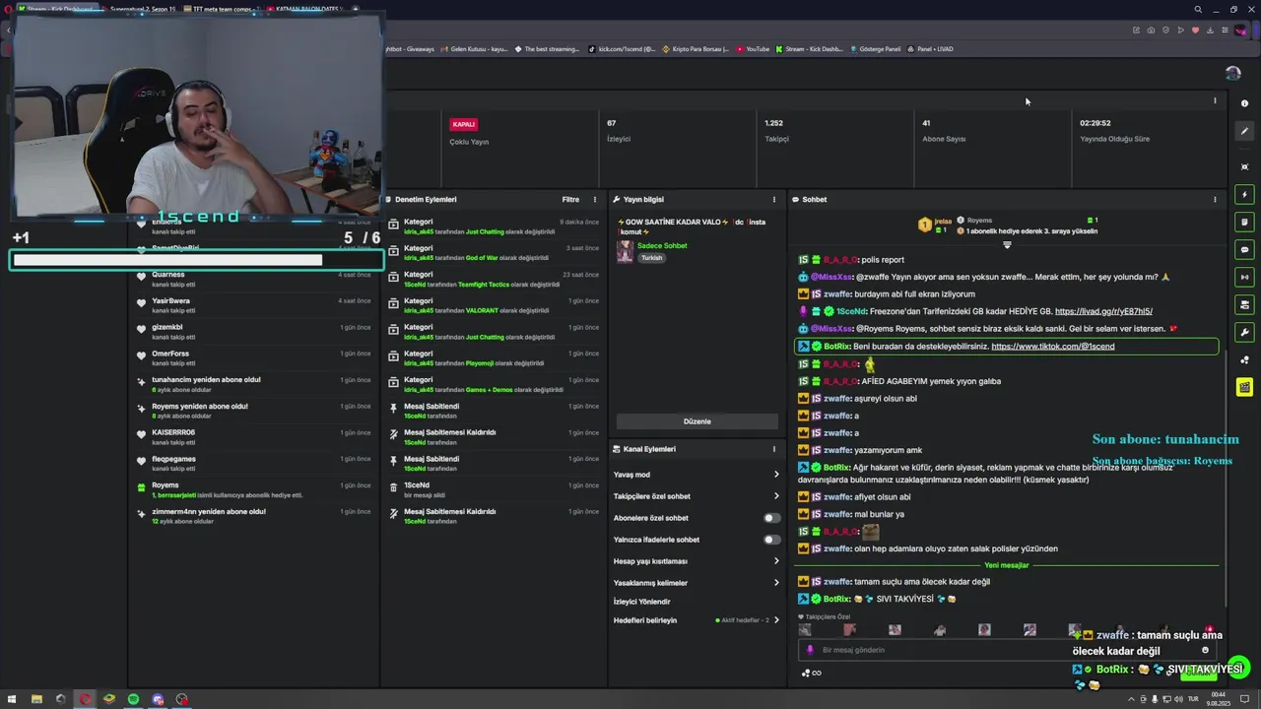Open Spotify from the Windows taskbar
Viewport: 1261px width, 709px height.
133,699
